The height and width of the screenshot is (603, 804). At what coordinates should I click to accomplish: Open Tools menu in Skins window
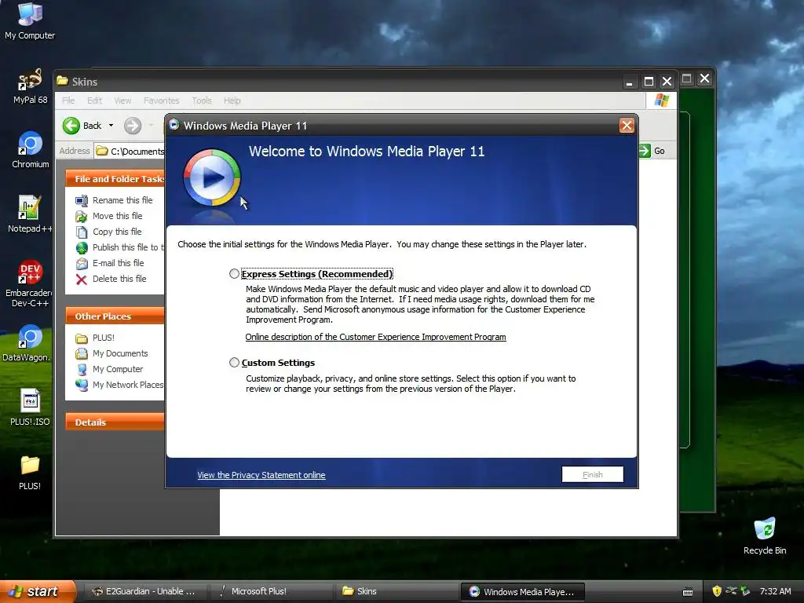202,100
